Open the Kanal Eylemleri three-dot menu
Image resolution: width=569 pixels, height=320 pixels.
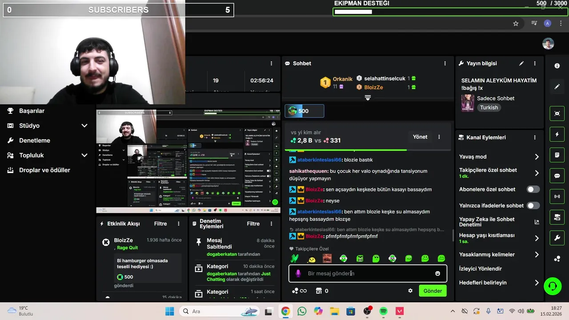535,138
